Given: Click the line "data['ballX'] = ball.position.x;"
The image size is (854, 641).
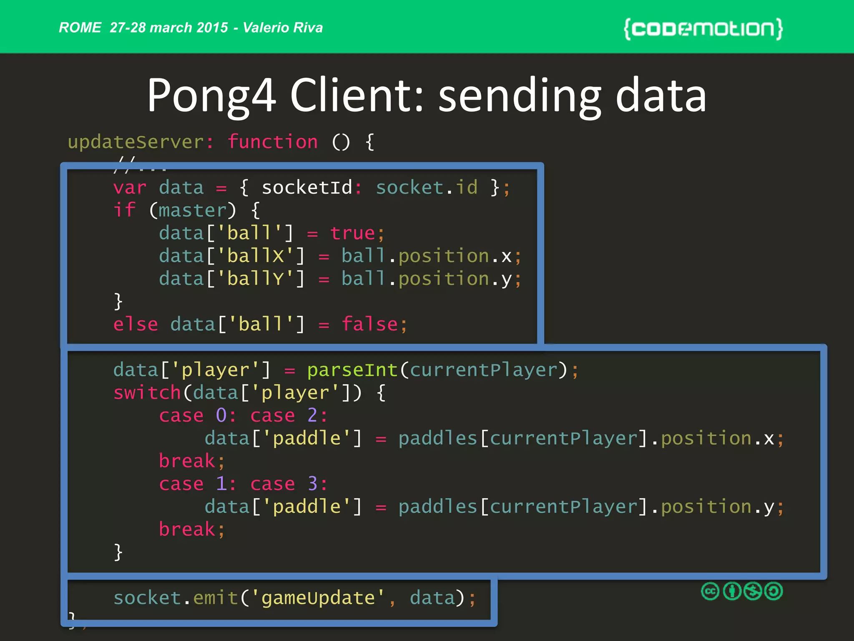Looking at the screenshot, I should pos(340,256).
